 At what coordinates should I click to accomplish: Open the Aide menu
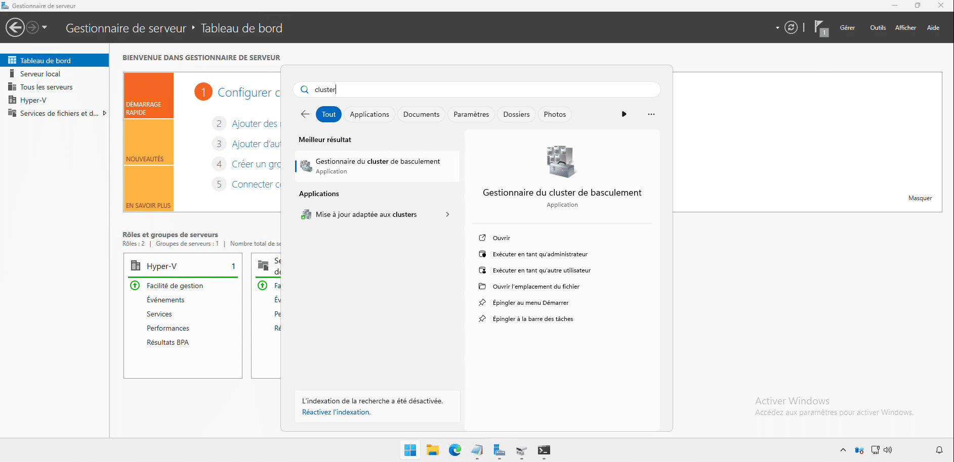[933, 28]
